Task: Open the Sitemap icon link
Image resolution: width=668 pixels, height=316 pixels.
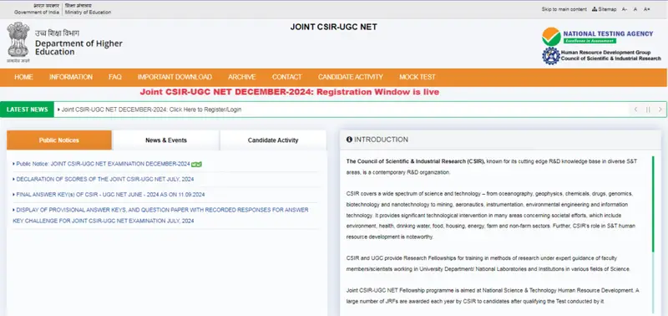Action: (604, 9)
